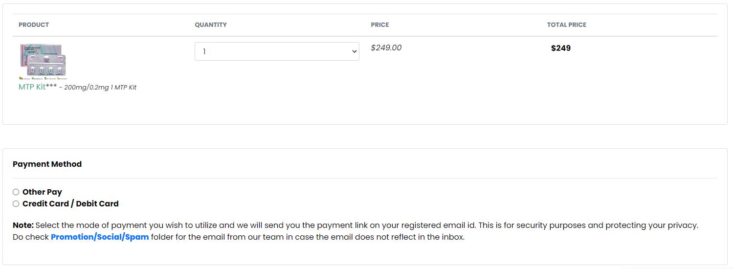The height and width of the screenshot is (269, 734).
Task: Click the PRICE column header
Action: pyautogui.click(x=380, y=25)
